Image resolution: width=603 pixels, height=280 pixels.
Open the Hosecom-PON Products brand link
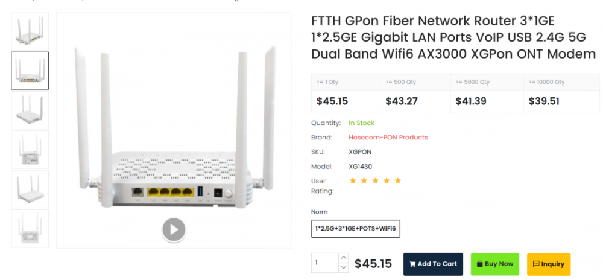point(388,138)
